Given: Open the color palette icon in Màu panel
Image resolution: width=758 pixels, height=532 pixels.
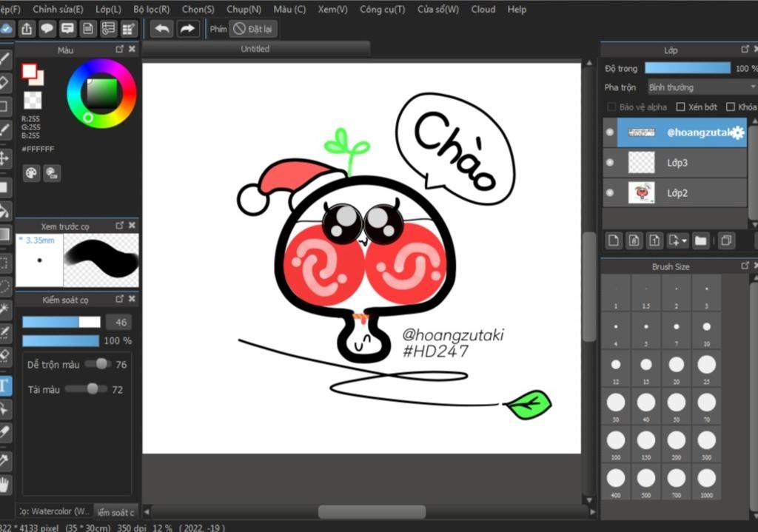Looking at the screenshot, I should (x=31, y=173).
